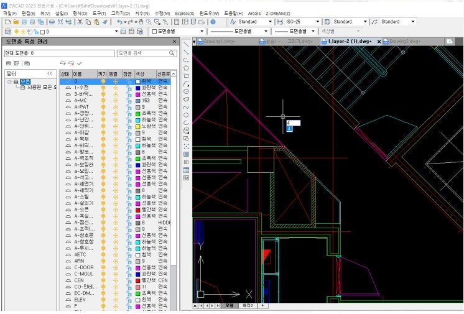This screenshot has width=464, height=314.
Task: Toggle lock icon for A-PAT layer
Action: pos(128,106)
